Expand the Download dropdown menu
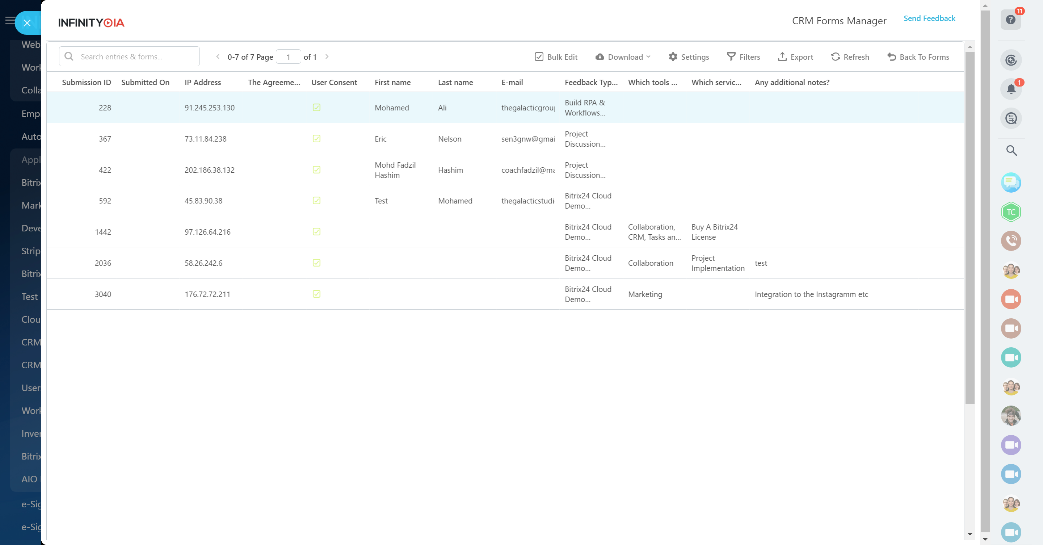The width and height of the screenshot is (1043, 545). coord(623,57)
